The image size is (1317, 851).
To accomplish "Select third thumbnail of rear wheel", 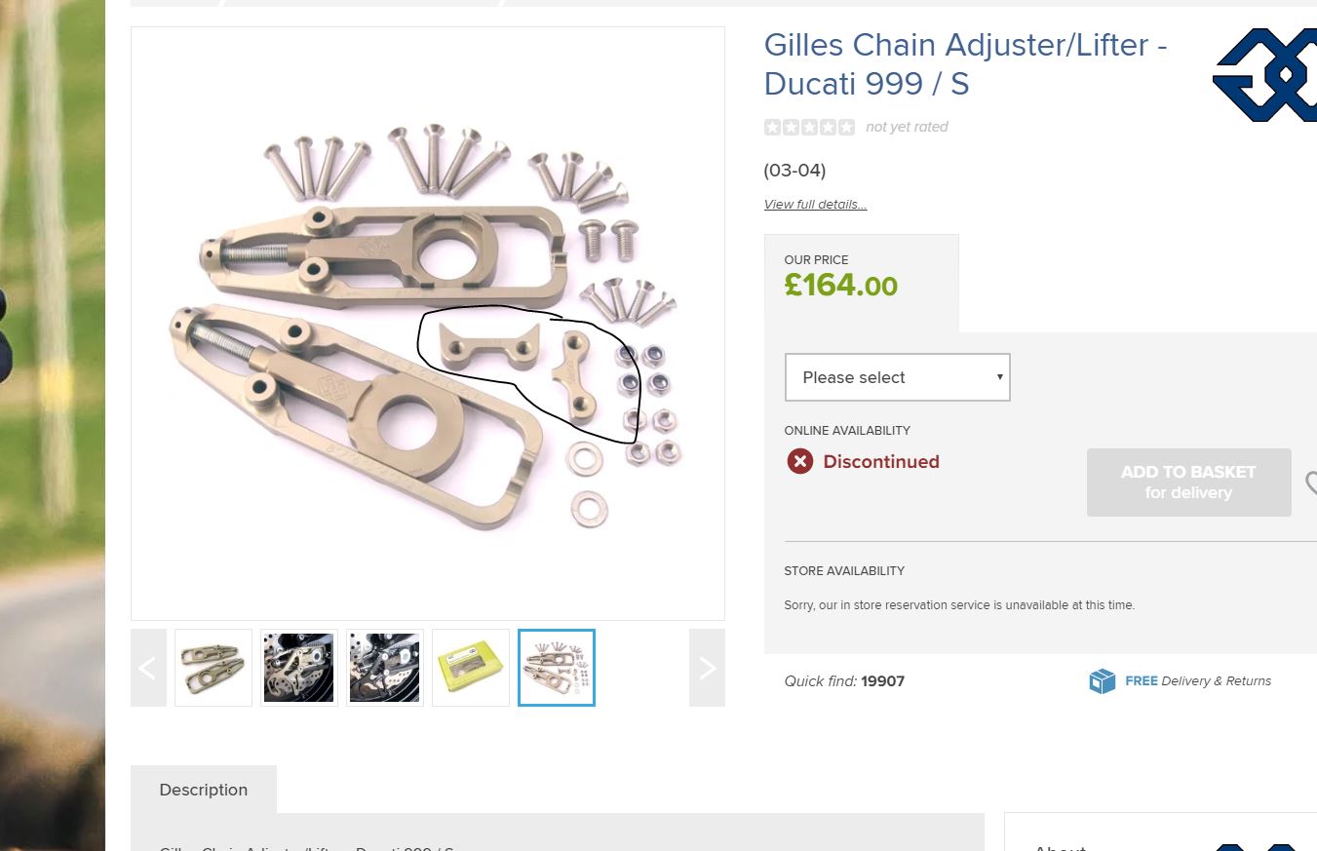I will click(385, 668).
